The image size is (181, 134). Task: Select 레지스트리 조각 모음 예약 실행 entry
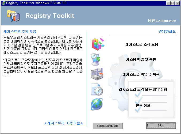click(x=143, y=89)
